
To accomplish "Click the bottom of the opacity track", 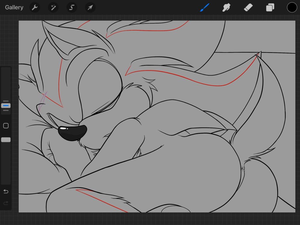I will [6, 181].
